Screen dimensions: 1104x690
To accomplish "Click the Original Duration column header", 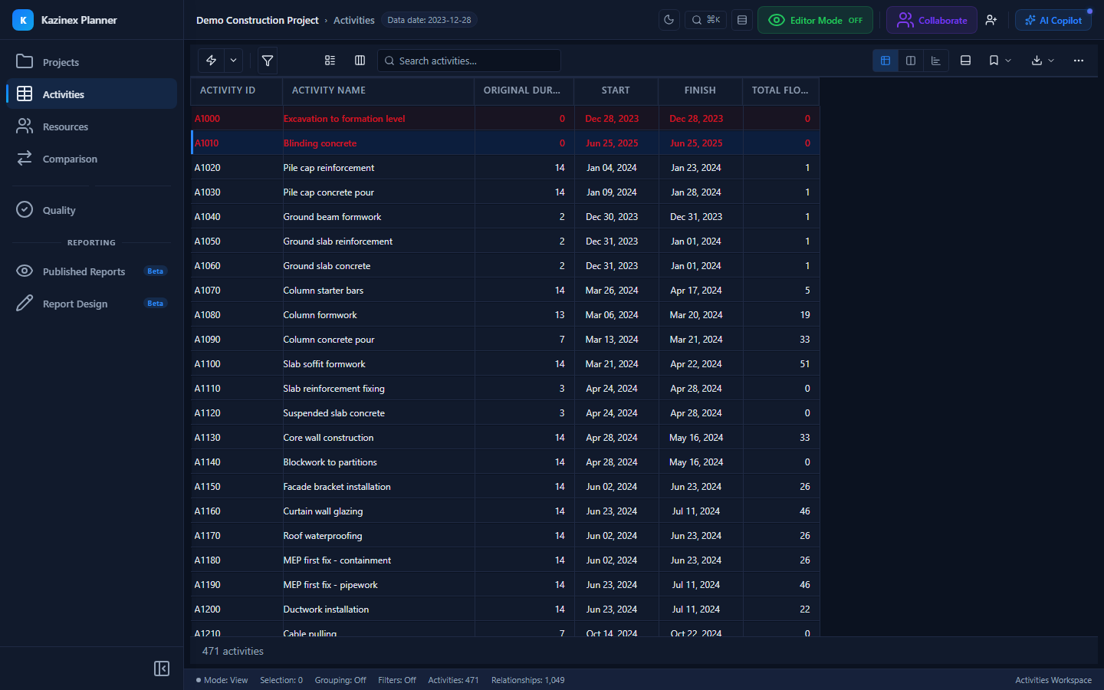I will (x=524, y=90).
